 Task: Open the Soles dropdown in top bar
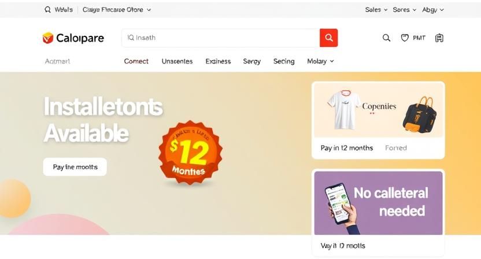376,10
